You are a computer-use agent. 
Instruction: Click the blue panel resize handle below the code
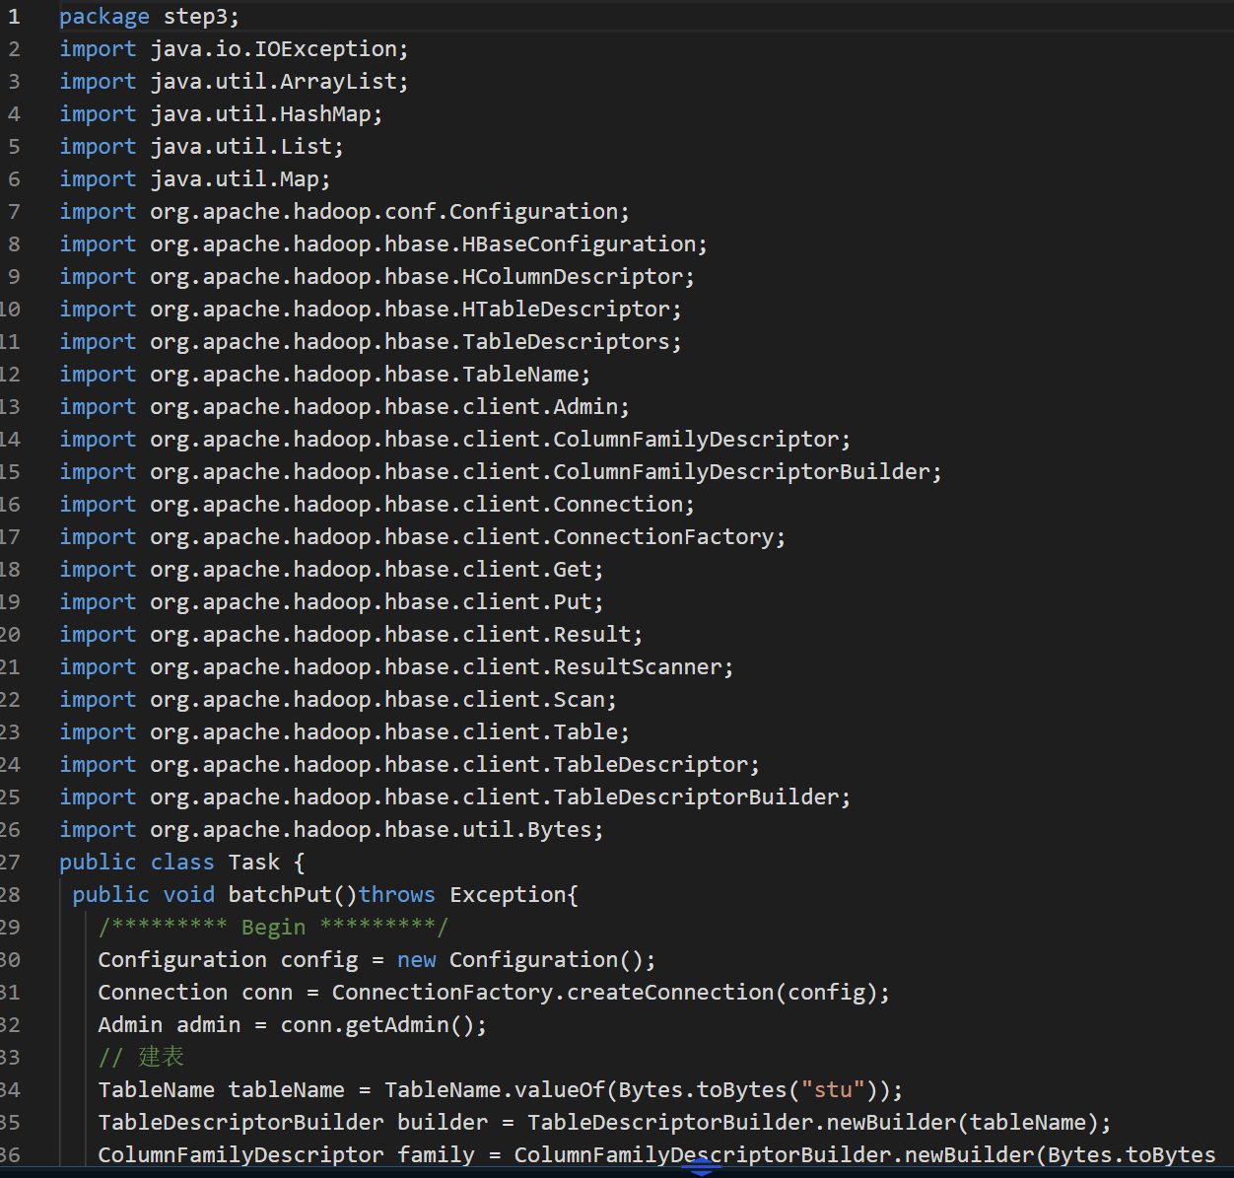point(701,1169)
